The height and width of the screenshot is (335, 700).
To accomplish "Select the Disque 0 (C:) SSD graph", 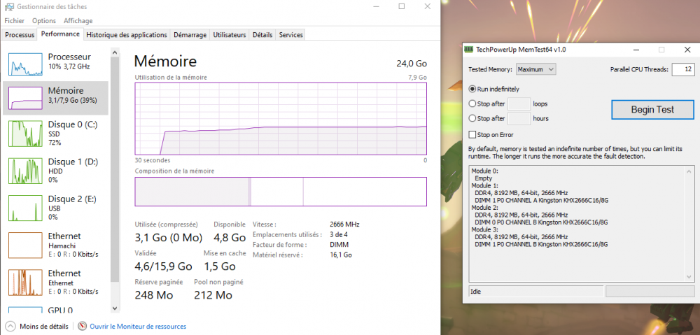I will (x=25, y=132).
